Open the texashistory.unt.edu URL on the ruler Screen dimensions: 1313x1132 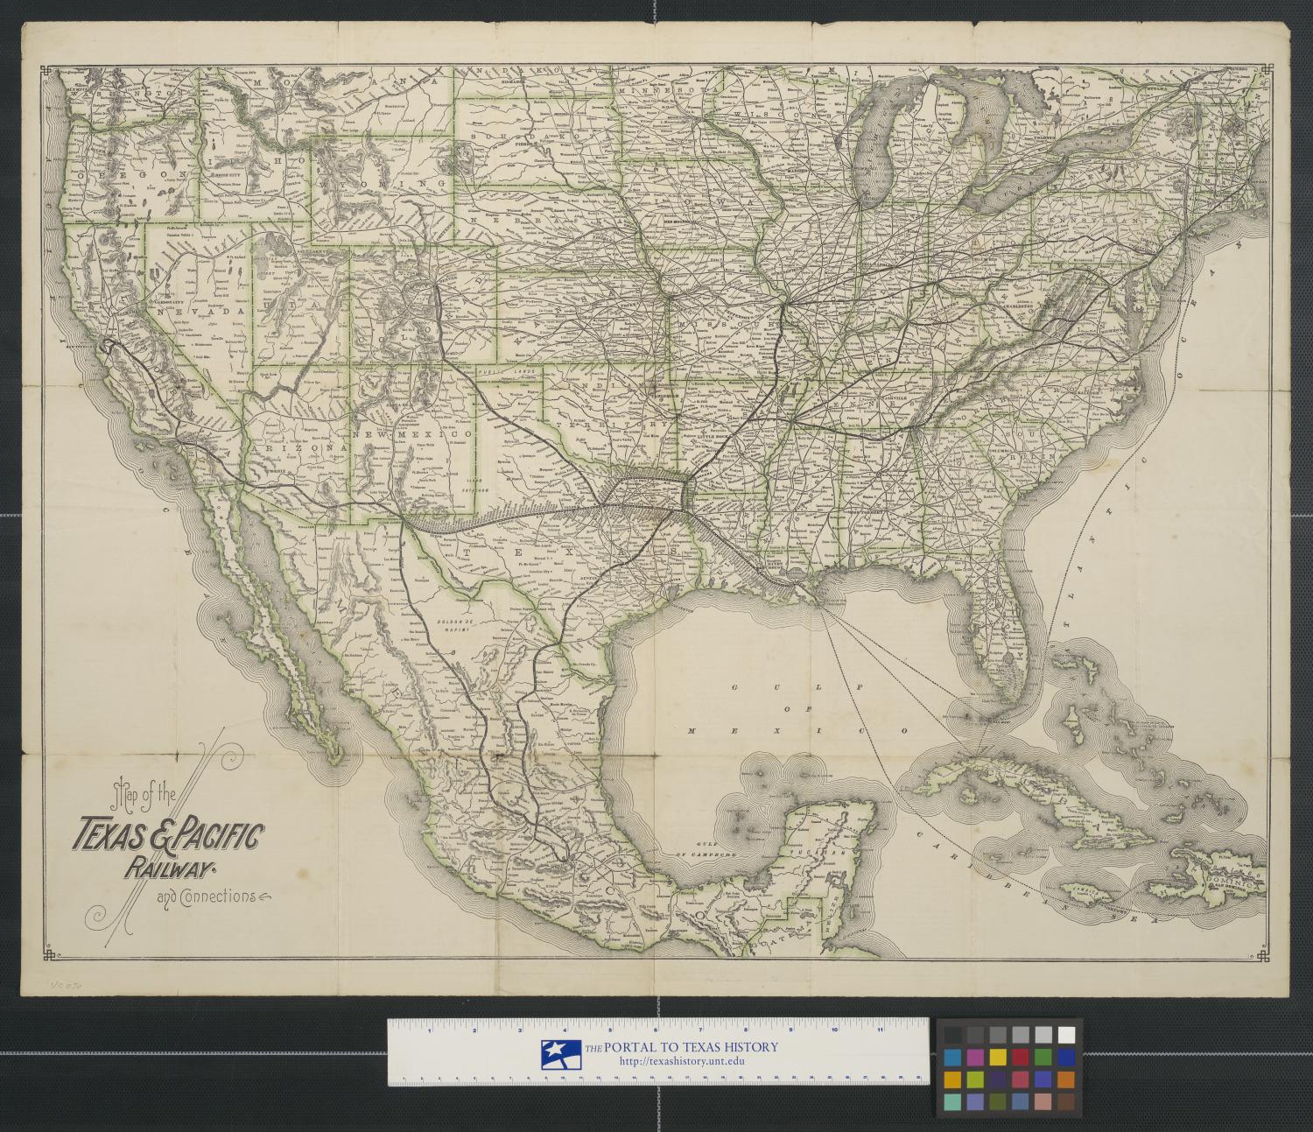[681, 1062]
